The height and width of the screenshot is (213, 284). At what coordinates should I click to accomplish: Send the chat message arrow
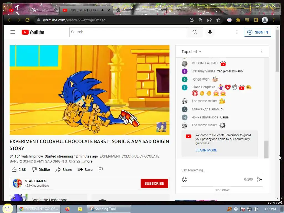259,179
